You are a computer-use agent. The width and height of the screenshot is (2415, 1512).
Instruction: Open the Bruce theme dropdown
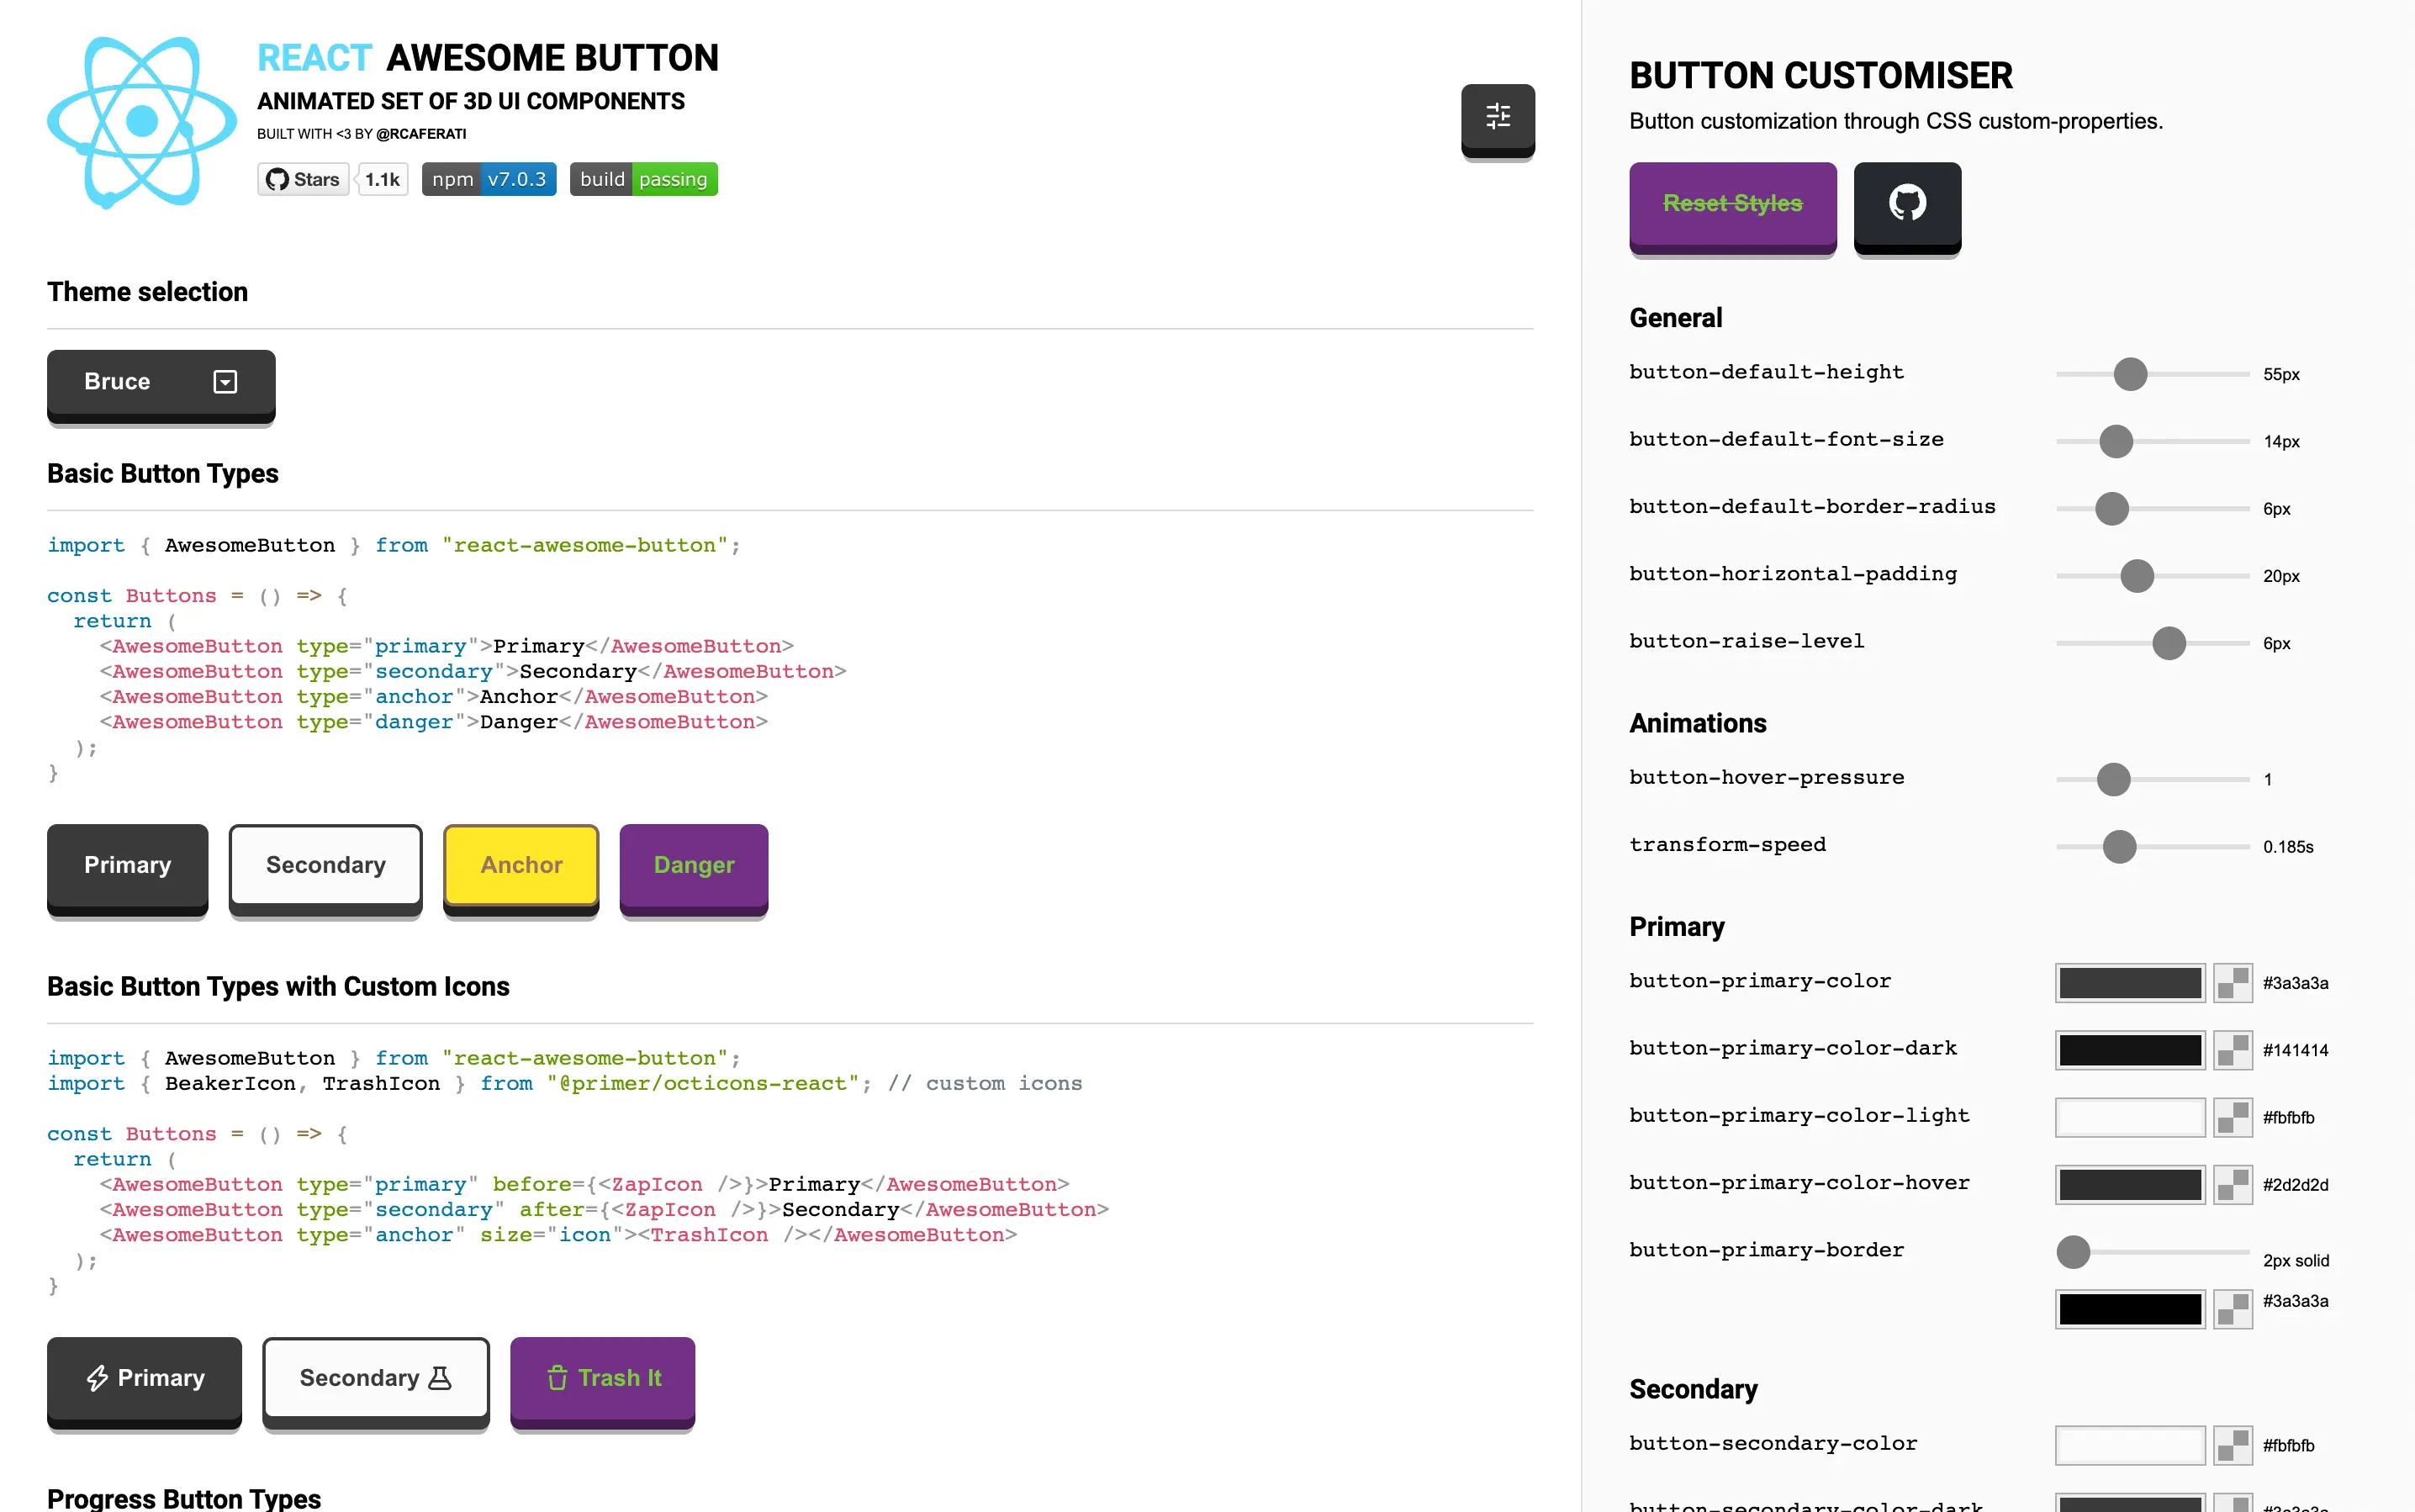coord(161,382)
